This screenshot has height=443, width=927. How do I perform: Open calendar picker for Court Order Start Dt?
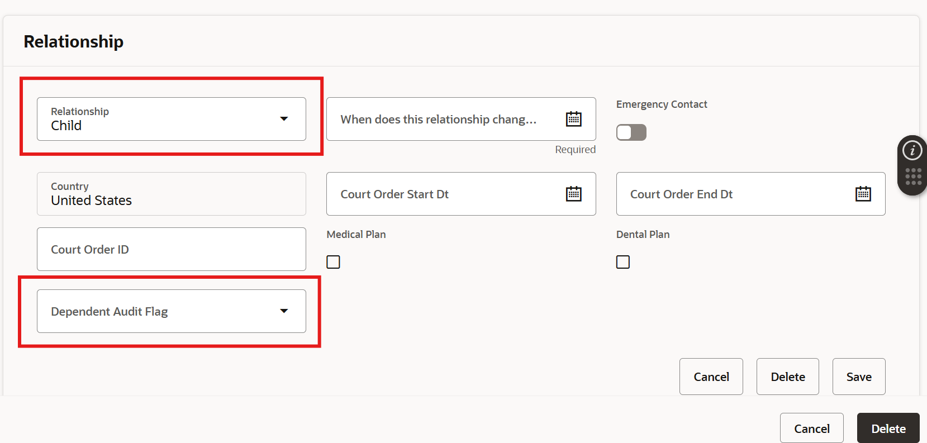point(573,194)
